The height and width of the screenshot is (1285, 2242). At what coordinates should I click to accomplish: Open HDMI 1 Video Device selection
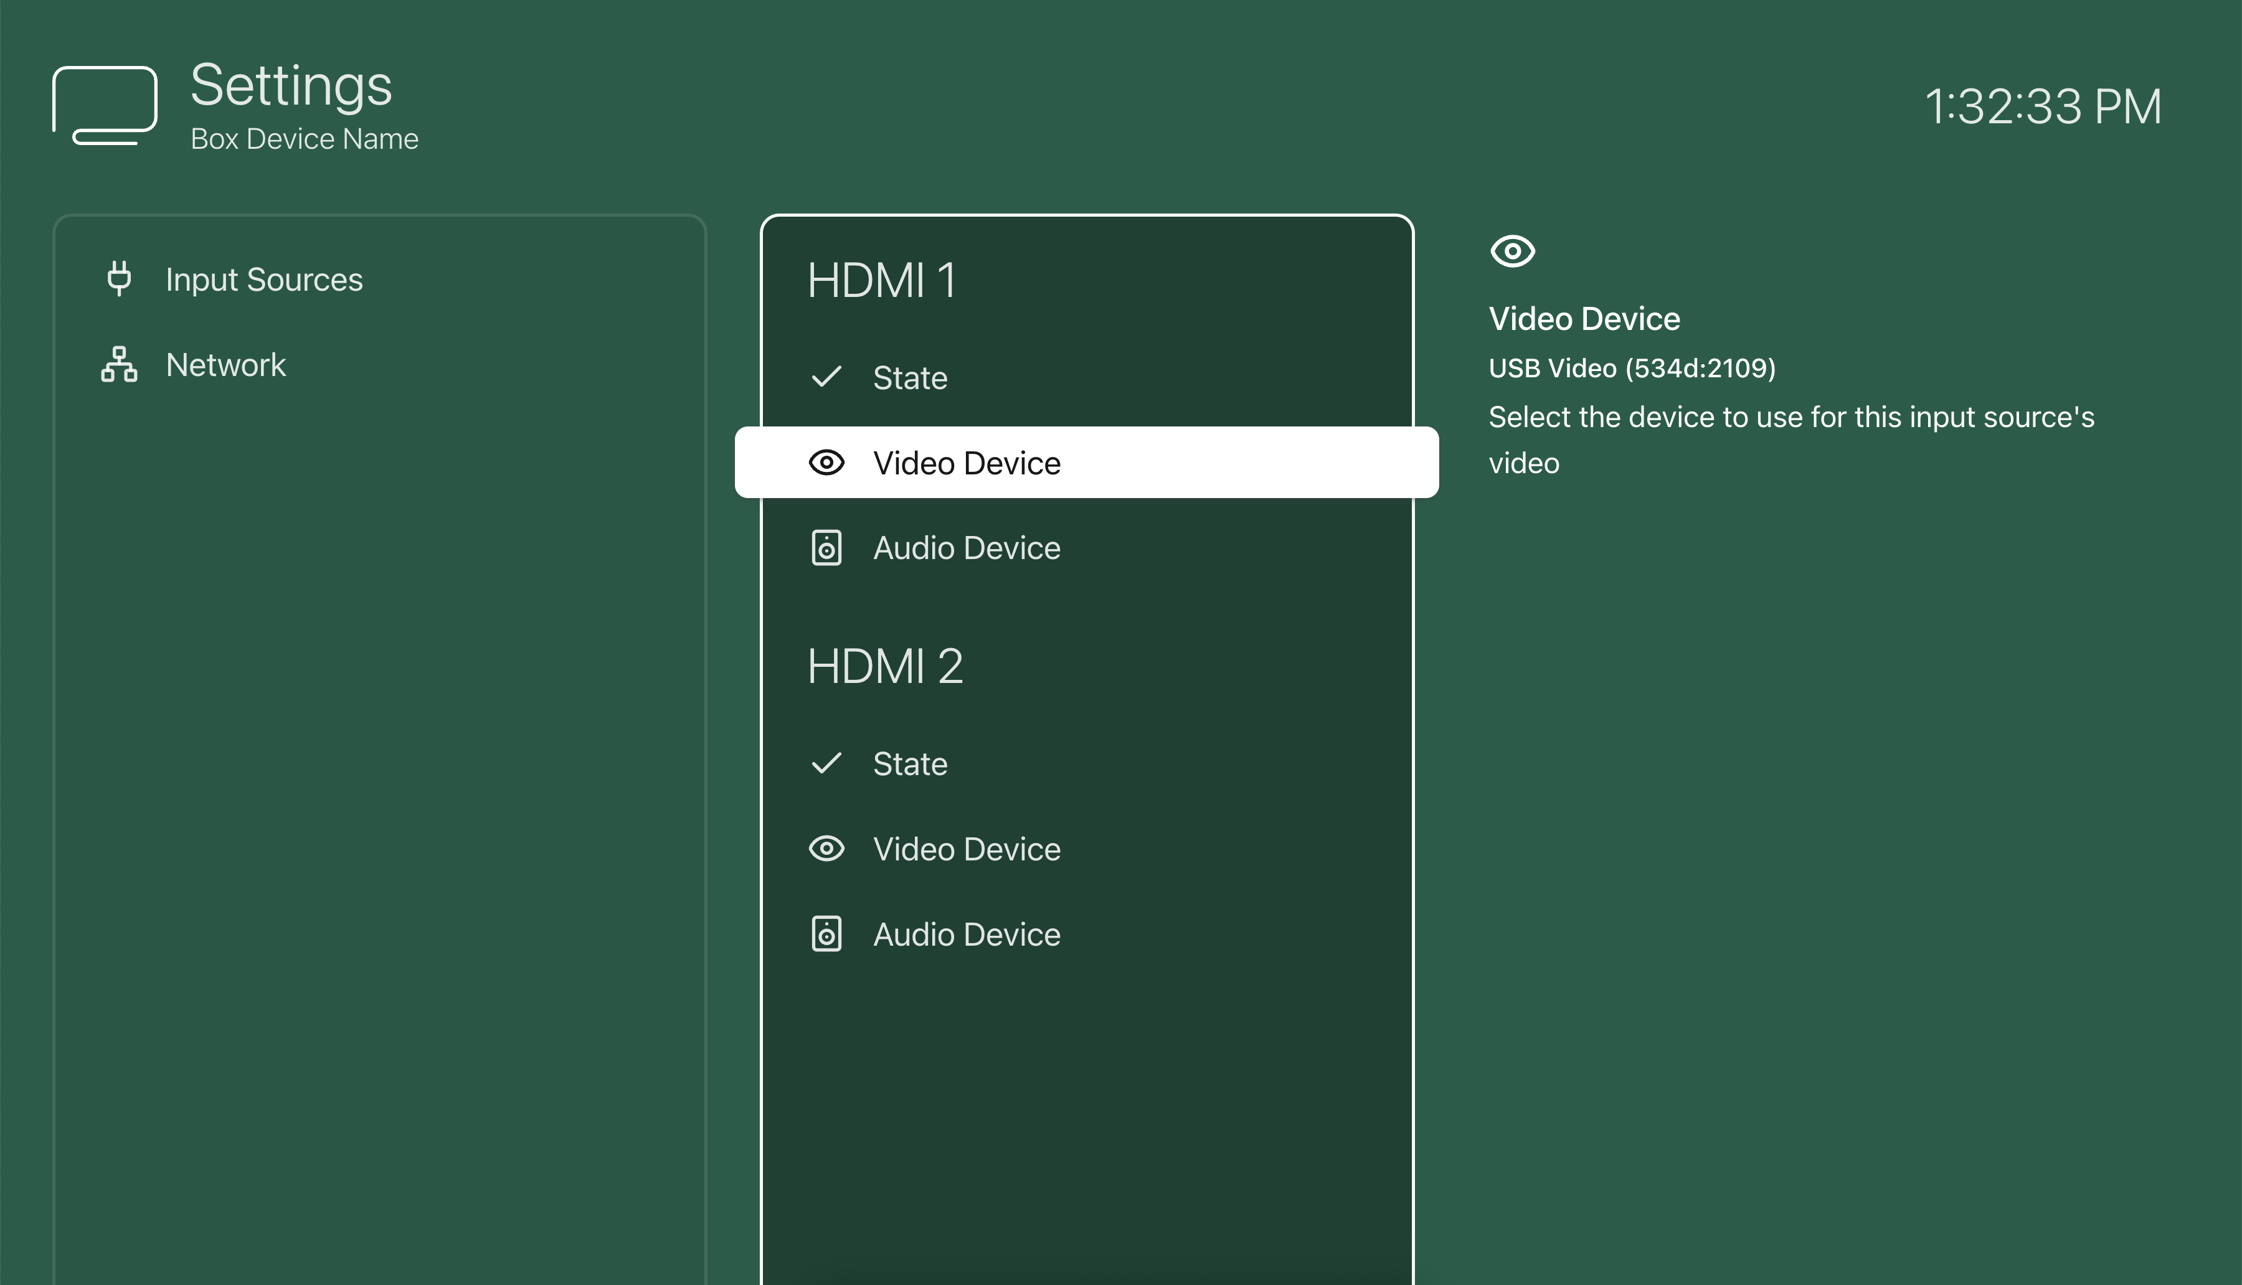(967, 463)
